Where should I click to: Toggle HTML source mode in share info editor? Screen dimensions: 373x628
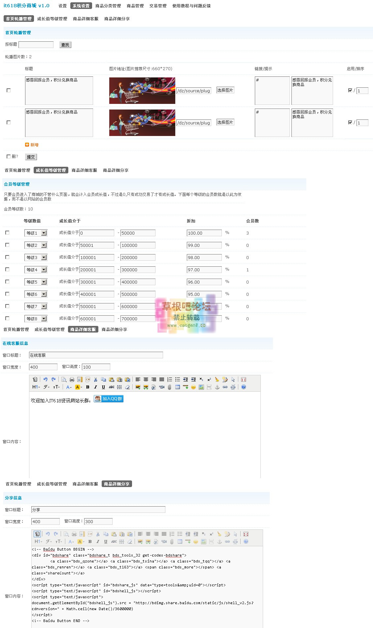37,534
